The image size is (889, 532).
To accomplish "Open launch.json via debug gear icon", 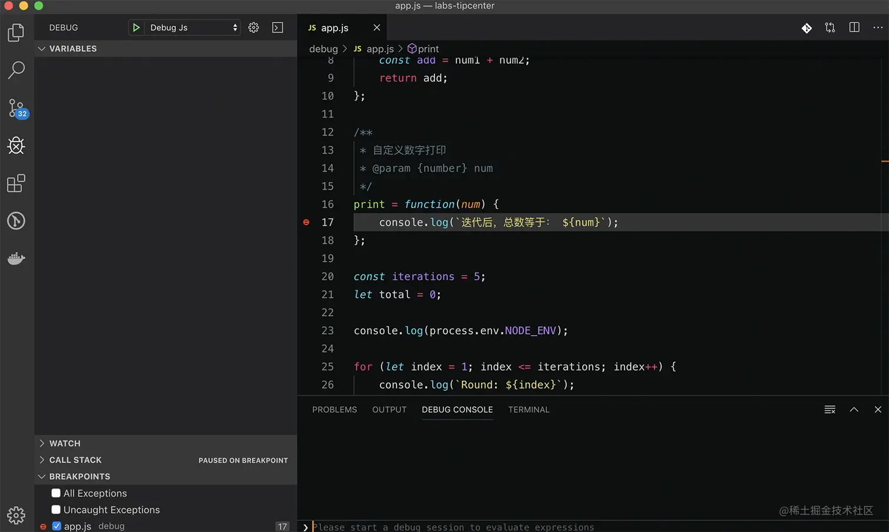I will tap(253, 28).
